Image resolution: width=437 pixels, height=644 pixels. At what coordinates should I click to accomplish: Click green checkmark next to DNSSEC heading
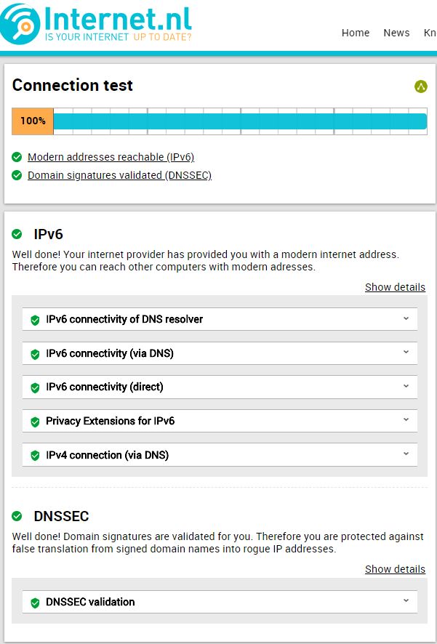pyautogui.click(x=17, y=516)
